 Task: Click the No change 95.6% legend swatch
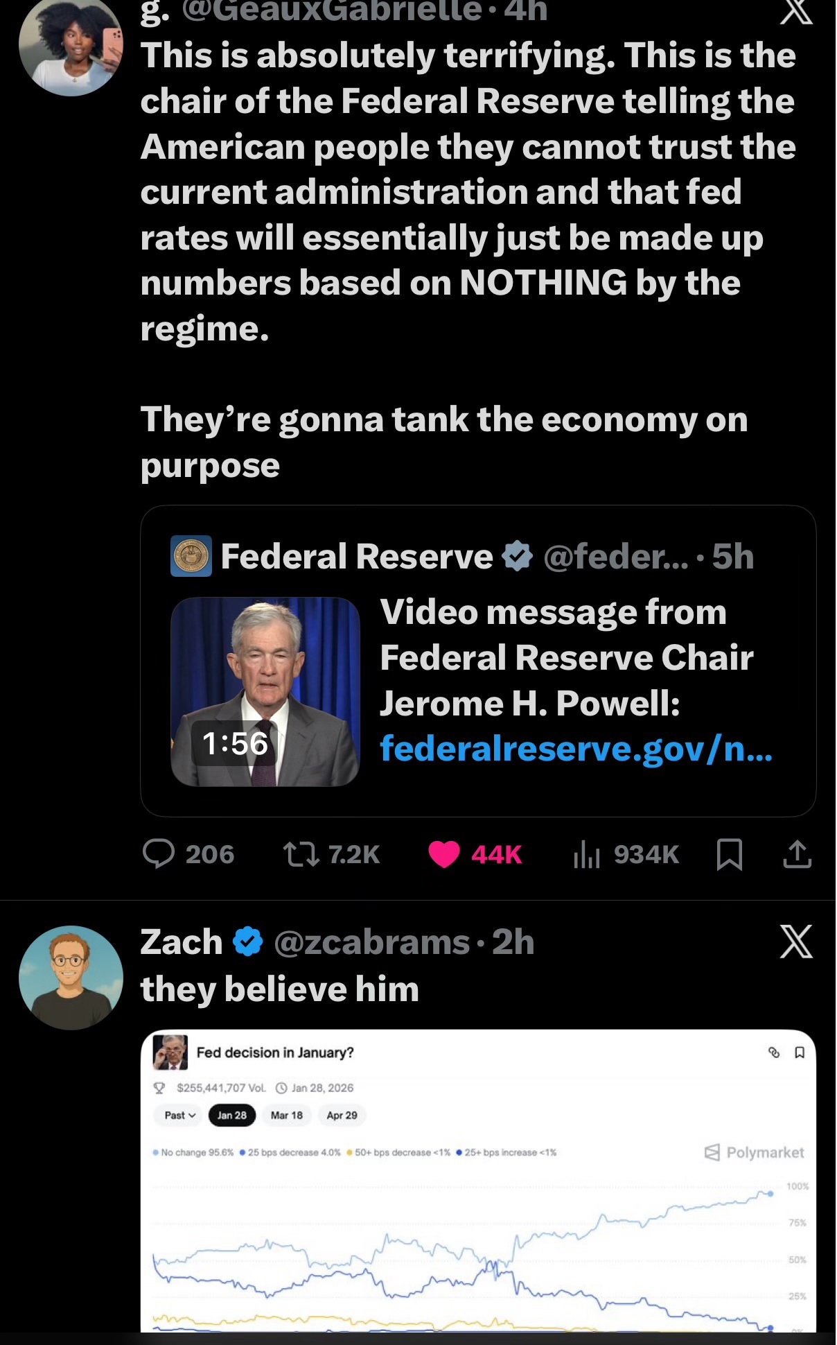[156, 1153]
